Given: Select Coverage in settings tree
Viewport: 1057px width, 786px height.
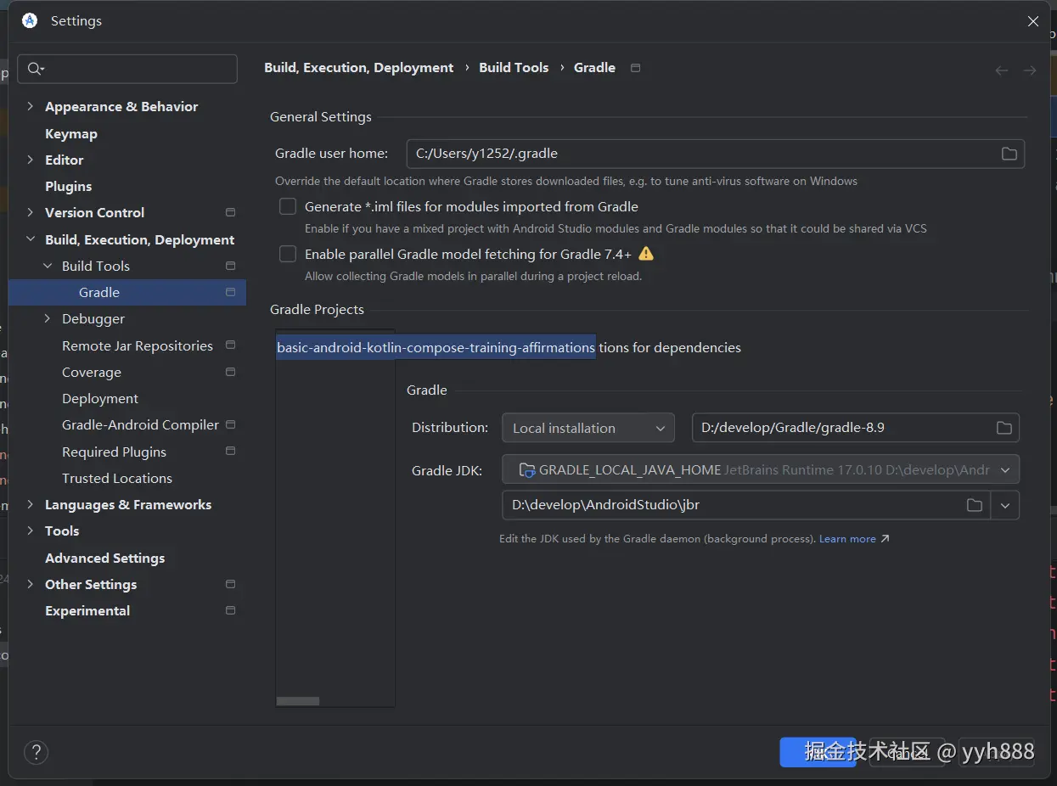Looking at the screenshot, I should pyautogui.click(x=92, y=372).
